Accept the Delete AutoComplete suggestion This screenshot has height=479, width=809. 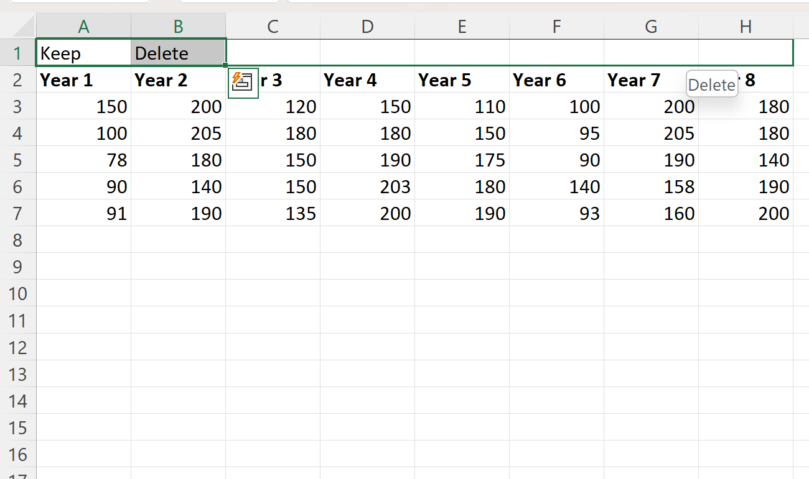(x=711, y=84)
